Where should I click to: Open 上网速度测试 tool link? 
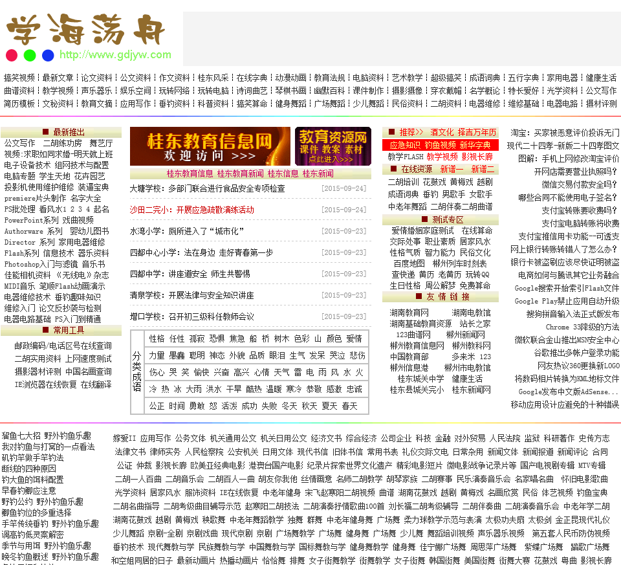point(89,359)
